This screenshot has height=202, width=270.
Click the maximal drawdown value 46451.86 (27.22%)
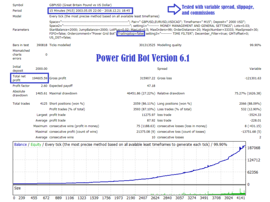pyautogui.click(x=141, y=93)
